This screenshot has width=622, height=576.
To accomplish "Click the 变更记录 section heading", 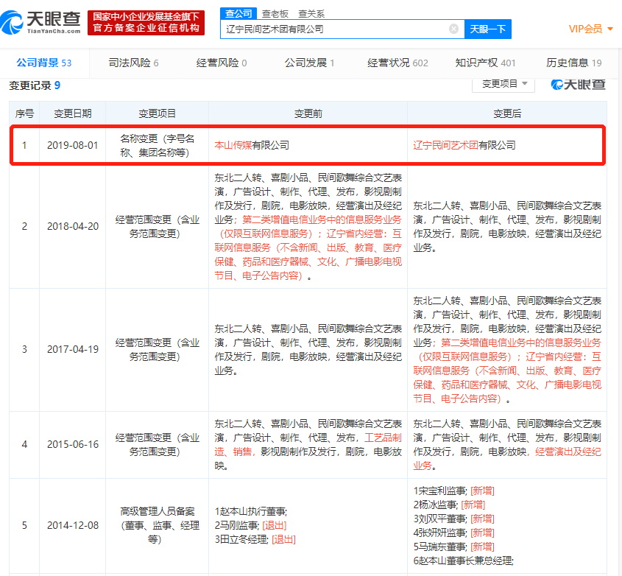I will 35,85.
